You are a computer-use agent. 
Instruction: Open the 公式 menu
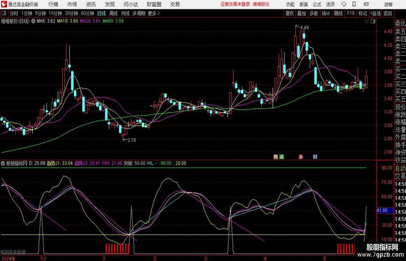point(317,4)
